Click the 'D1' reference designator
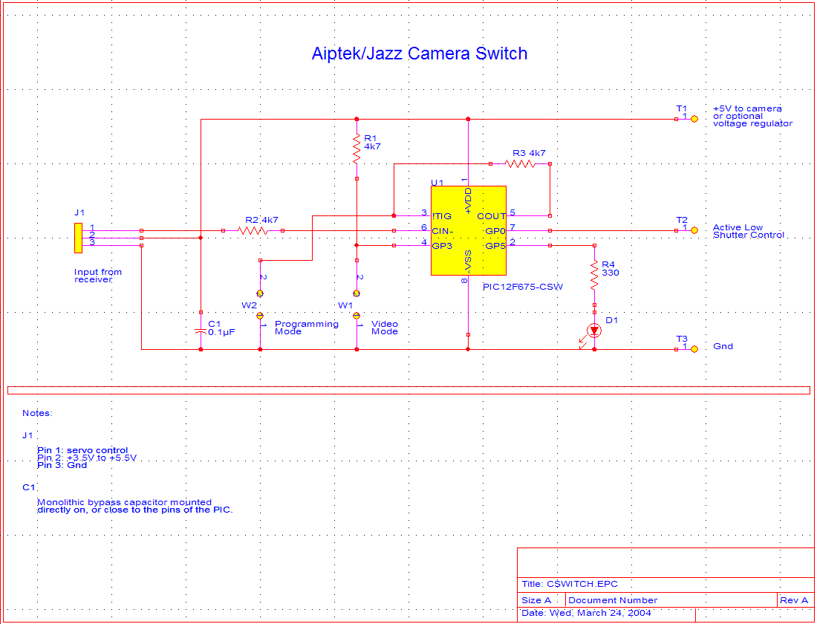 pyautogui.click(x=611, y=320)
